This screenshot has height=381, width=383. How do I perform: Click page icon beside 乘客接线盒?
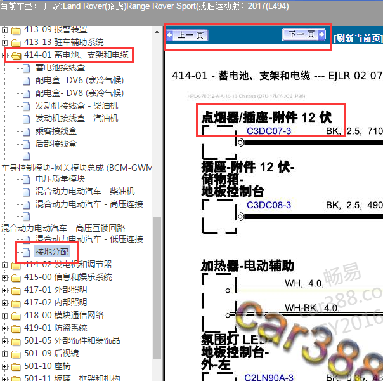click(x=27, y=132)
